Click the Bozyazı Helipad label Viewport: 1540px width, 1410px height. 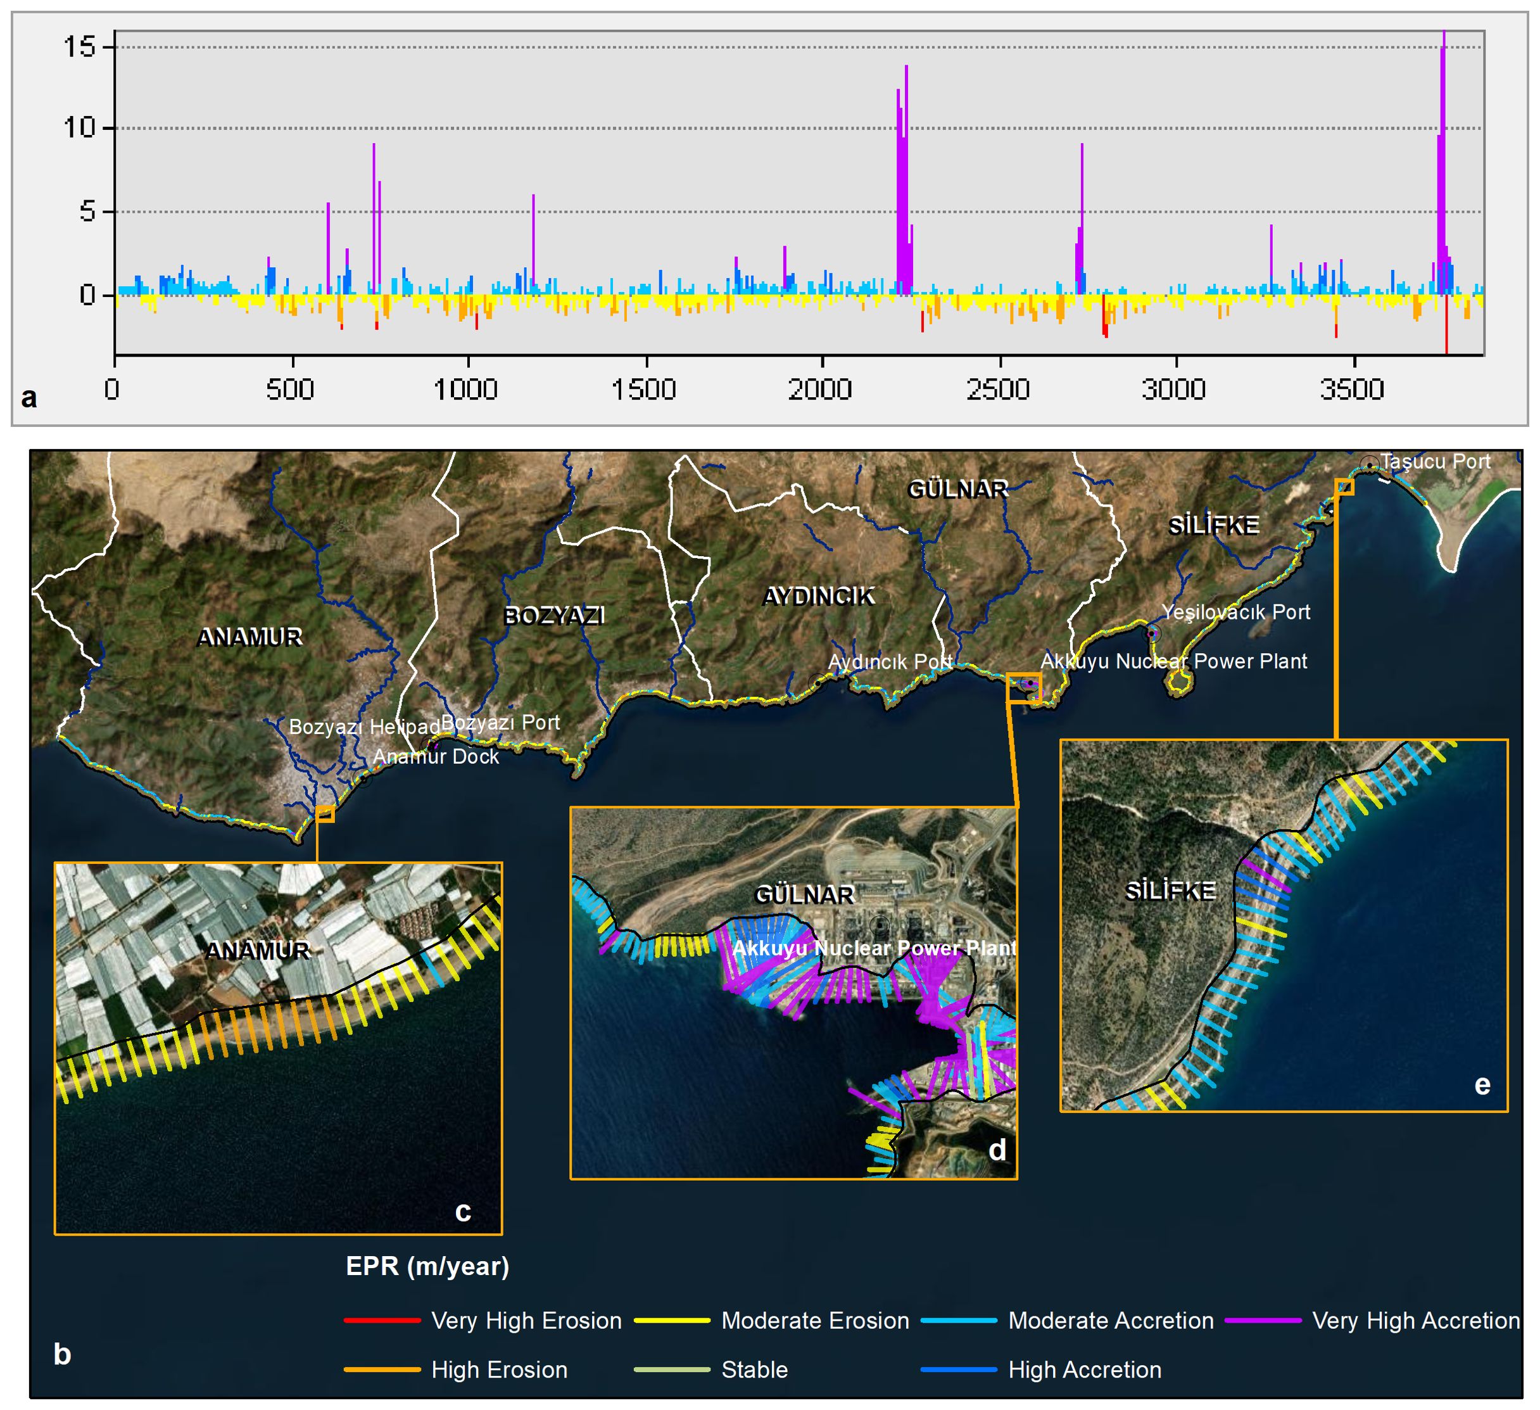364,727
